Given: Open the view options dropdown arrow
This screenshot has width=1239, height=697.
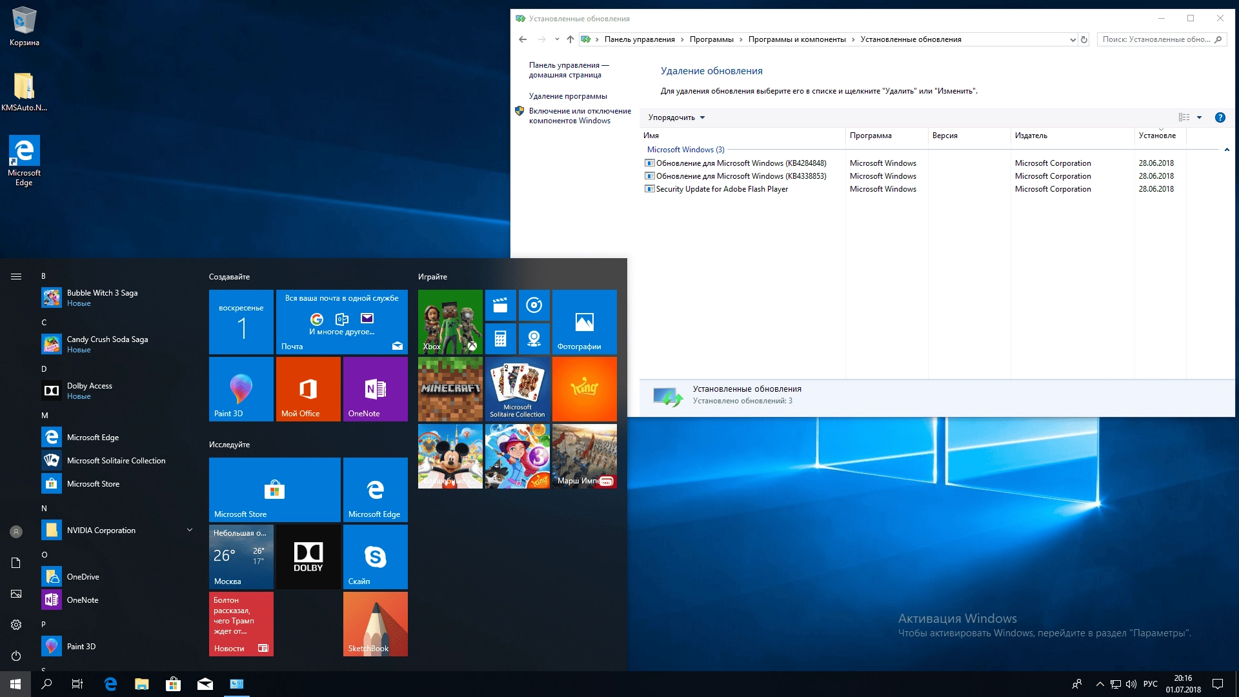Looking at the screenshot, I should tap(1200, 117).
